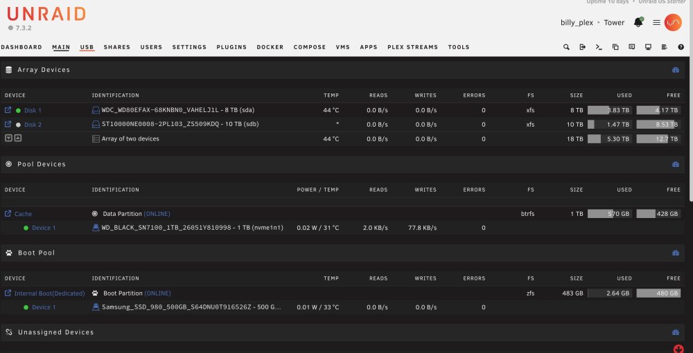Image resolution: width=693 pixels, height=353 pixels.
Task: Toggle Disk 2 grey spin status indicator
Action: tap(18, 125)
